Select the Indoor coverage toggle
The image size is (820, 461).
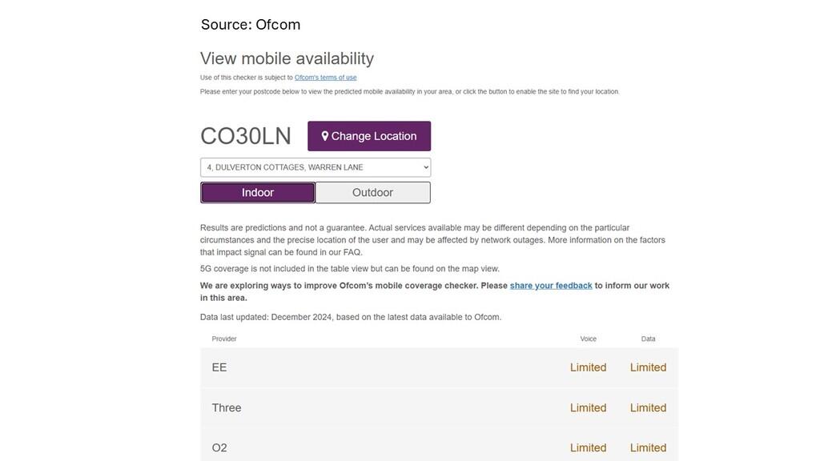pyautogui.click(x=258, y=193)
